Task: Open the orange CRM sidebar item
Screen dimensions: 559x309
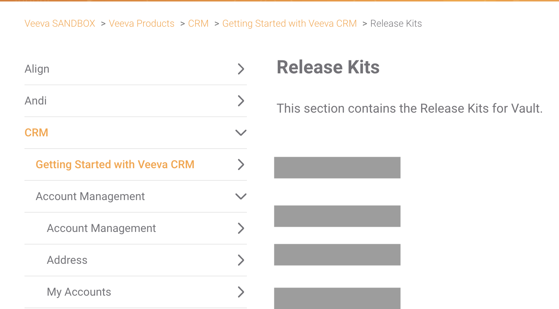Action: [36, 133]
